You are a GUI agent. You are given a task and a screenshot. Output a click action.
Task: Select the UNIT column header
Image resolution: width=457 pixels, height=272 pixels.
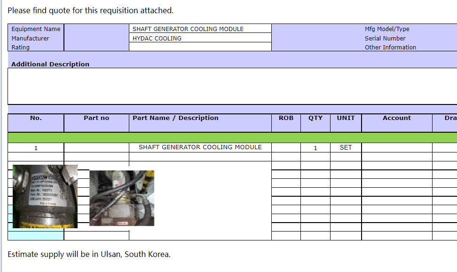click(346, 118)
